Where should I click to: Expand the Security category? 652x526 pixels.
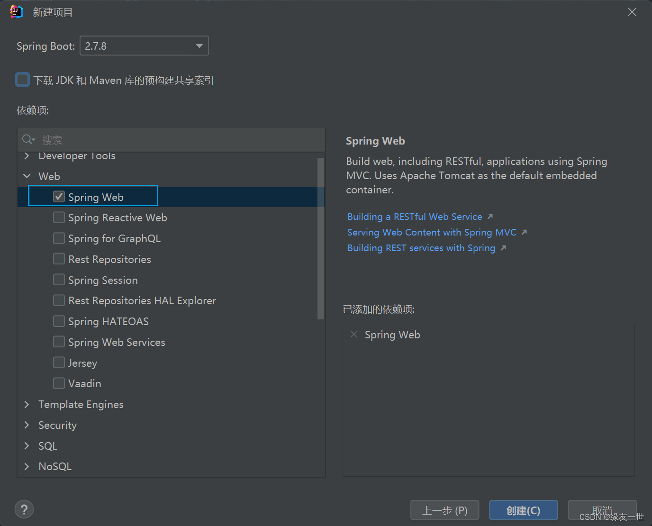point(27,425)
